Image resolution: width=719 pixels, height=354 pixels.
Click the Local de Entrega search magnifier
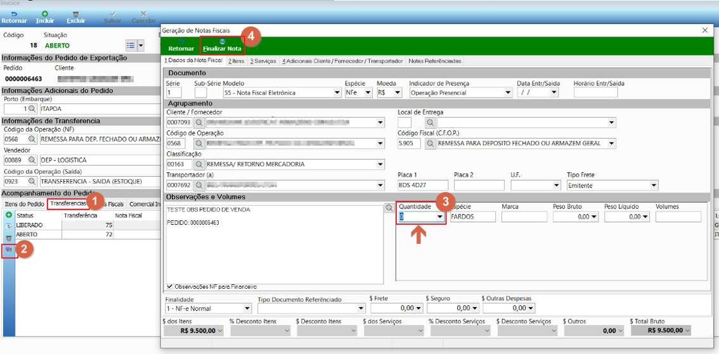coord(430,123)
